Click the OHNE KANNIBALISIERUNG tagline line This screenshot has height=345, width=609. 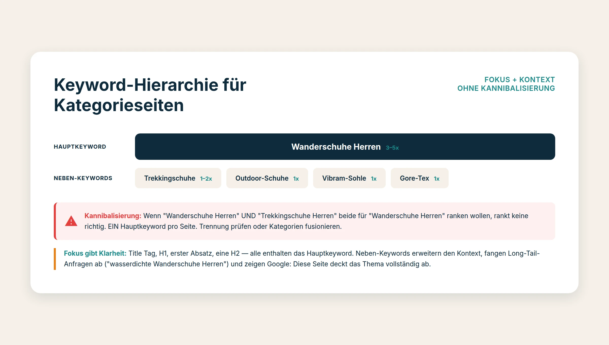[506, 88]
